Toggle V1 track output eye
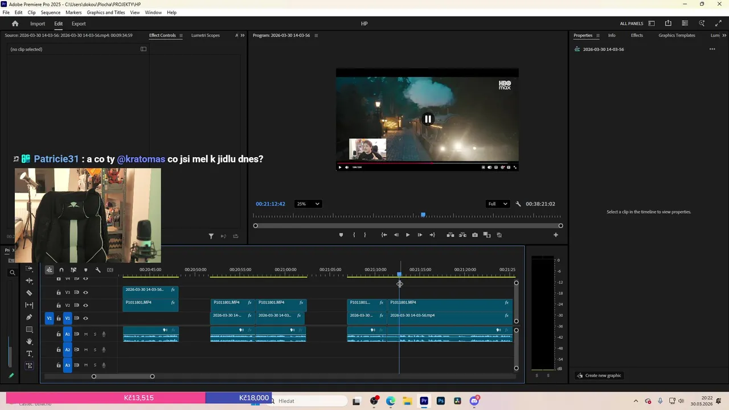The image size is (729, 410). (85, 318)
